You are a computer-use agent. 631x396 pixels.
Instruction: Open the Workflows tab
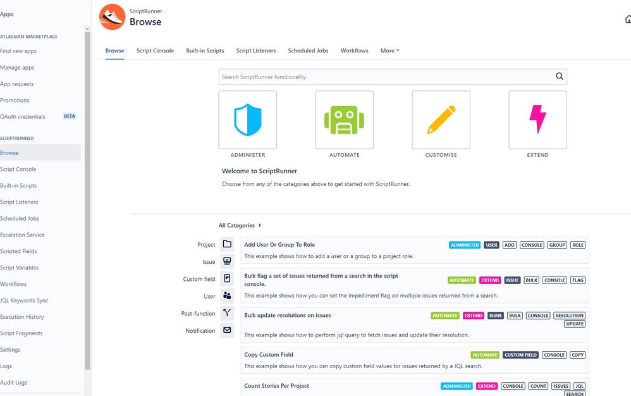[355, 51]
